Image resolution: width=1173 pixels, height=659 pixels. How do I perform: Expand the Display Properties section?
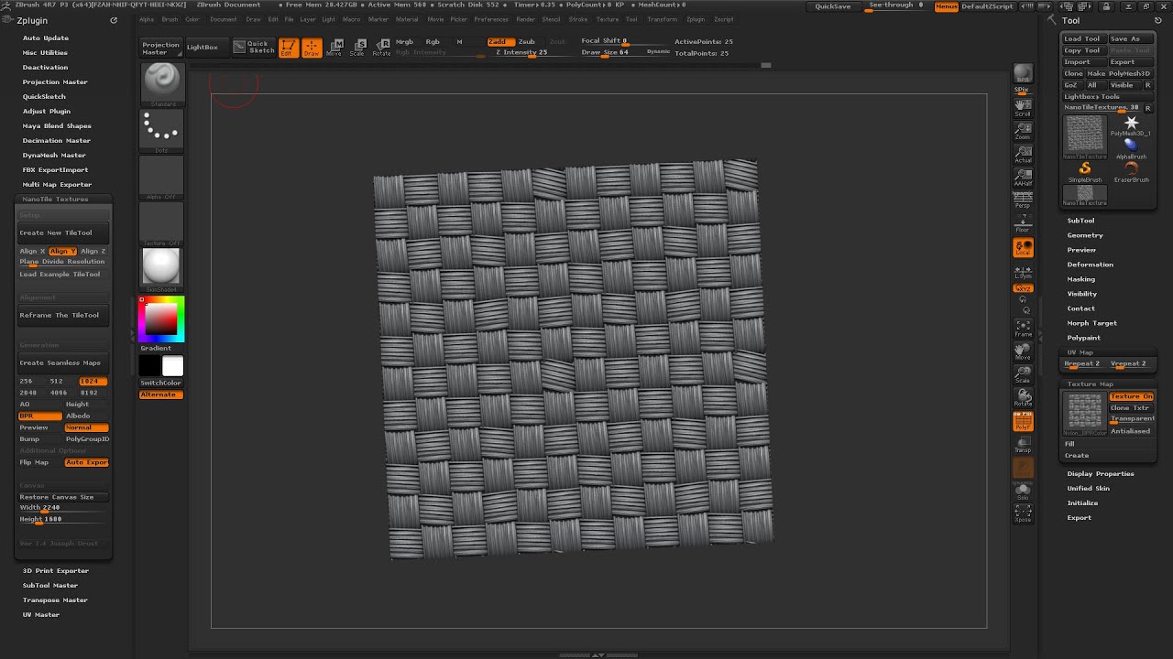pyautogui.click(x=1100, y=473)
